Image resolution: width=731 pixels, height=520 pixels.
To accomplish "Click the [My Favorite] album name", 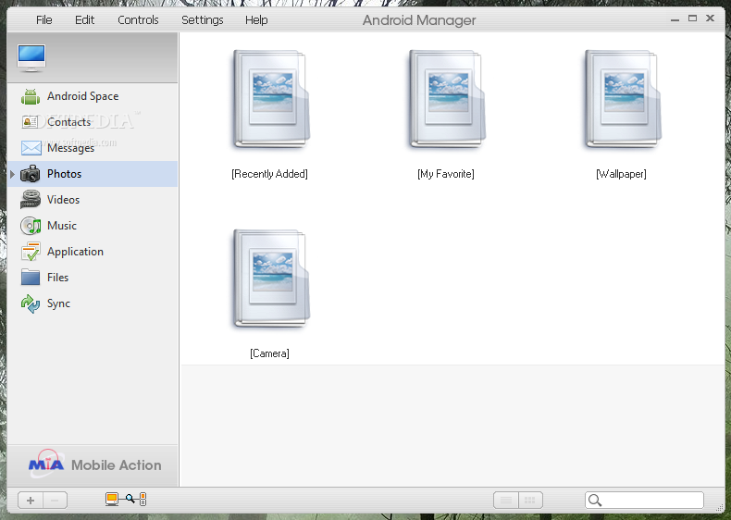I will 446,174.
